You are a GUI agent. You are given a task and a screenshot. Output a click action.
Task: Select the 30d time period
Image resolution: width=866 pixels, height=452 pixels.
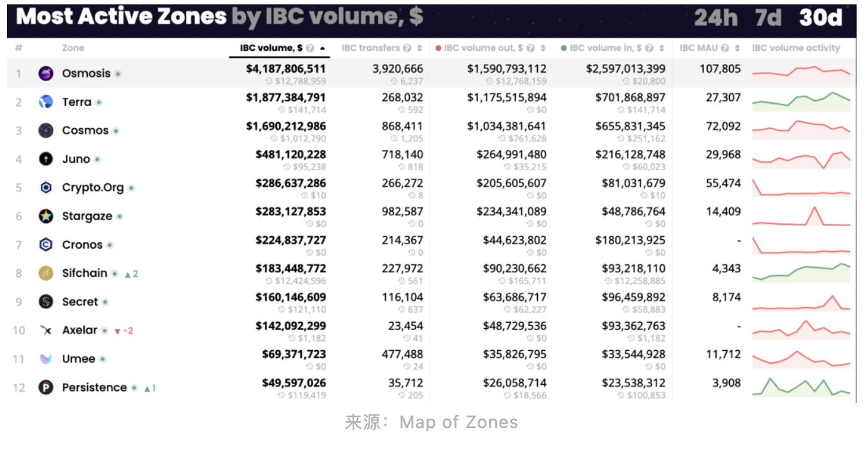coord(820,18)
